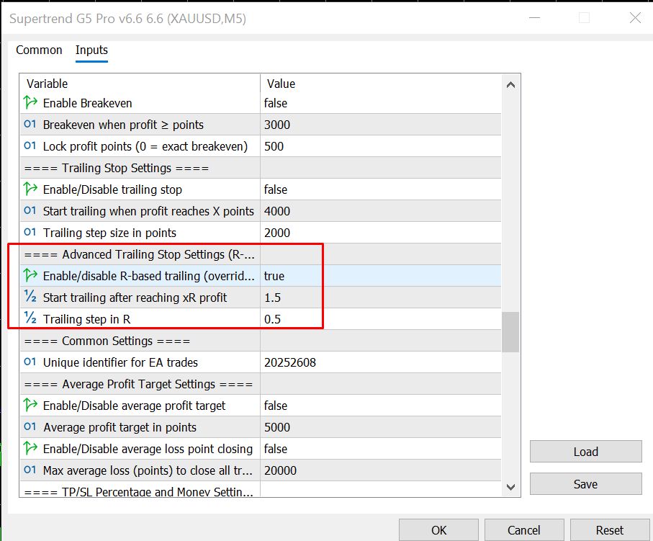This screenshot has height=541, width=653.
Task: Select the Inputs tab
Action: tap(91, 50)
